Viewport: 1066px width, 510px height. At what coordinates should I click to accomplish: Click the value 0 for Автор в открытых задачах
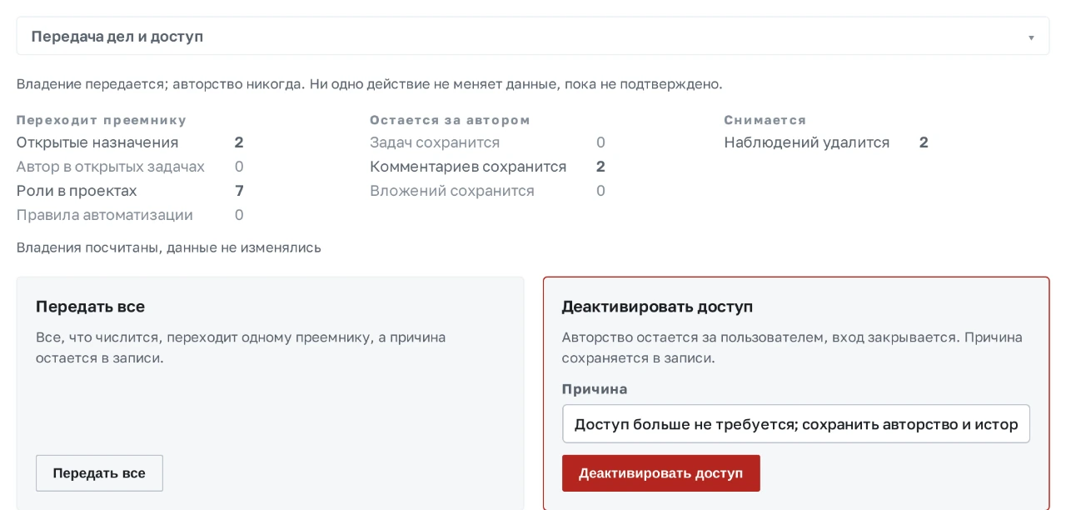tap(239, 167)
